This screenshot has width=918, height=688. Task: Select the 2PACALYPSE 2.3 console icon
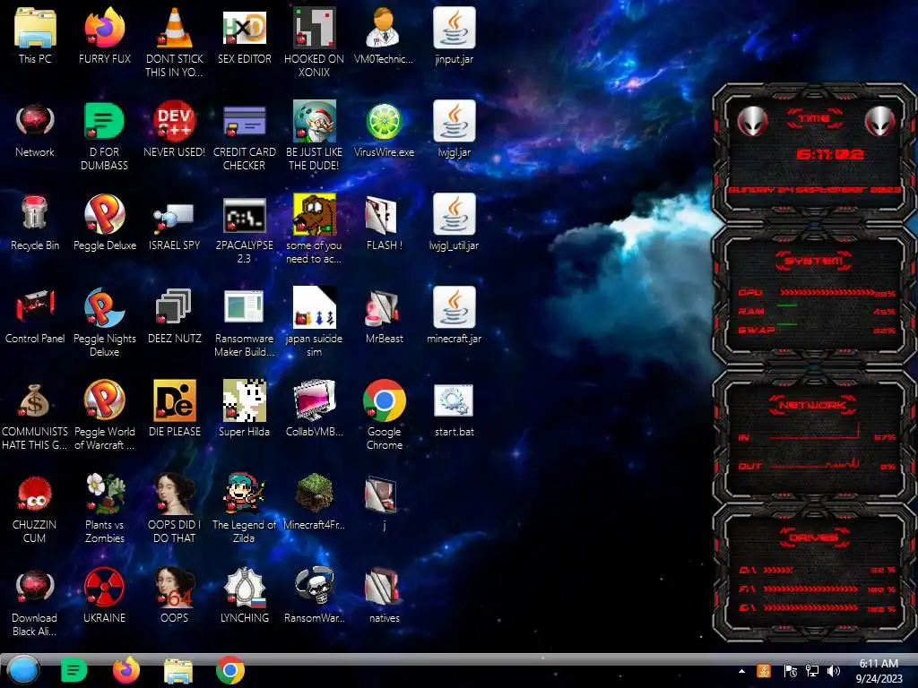tap(245, 215)
